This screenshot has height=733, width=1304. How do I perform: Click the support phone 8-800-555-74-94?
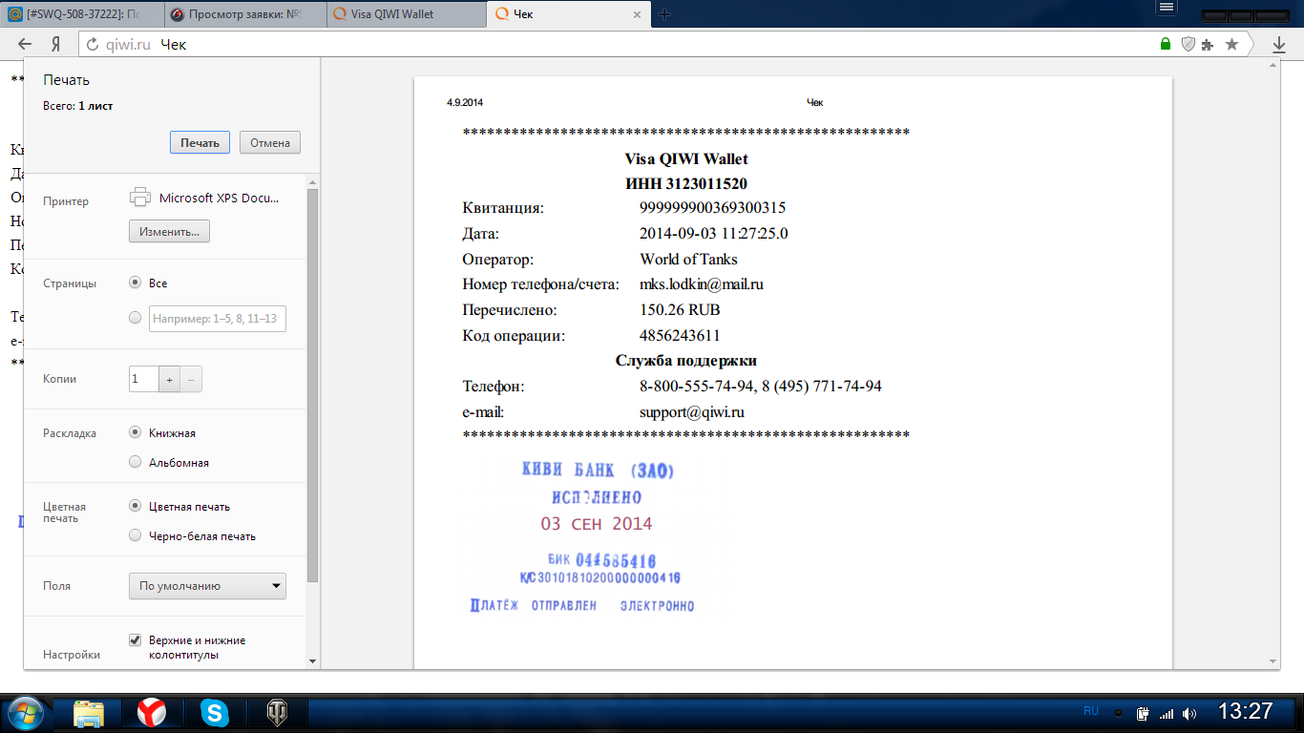[x=697, y=387]
